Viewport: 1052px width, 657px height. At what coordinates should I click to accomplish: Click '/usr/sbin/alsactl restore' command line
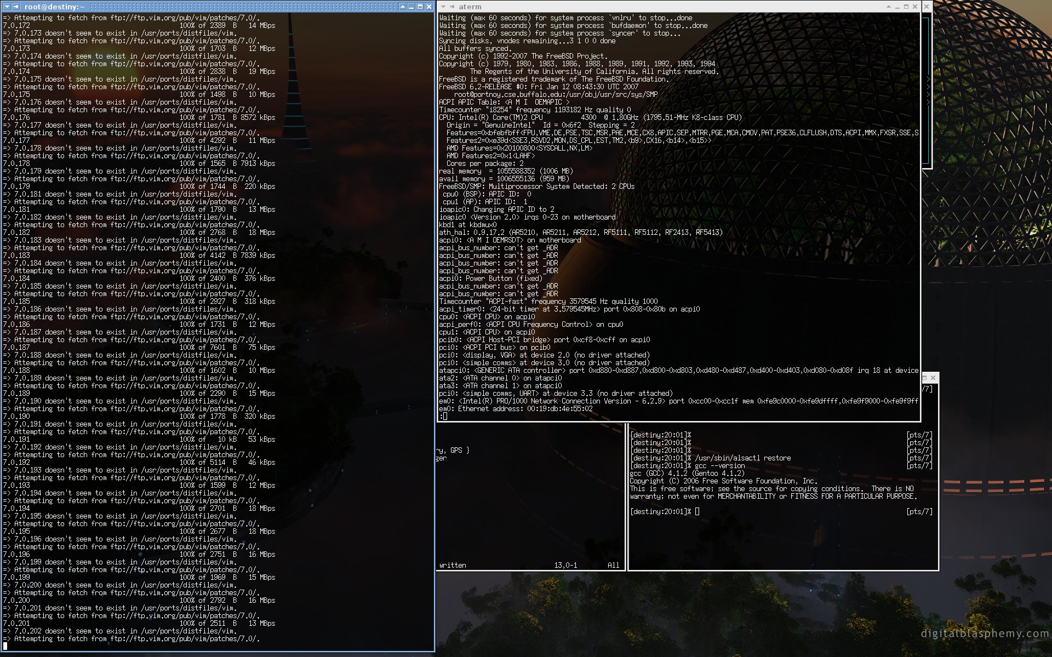click(x=710, y=458)
